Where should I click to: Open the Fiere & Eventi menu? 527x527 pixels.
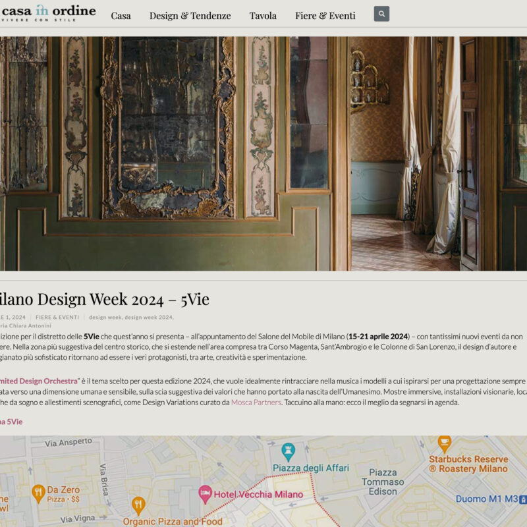325,16
